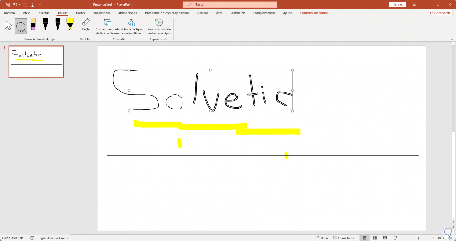This screenshot has height=241, width=456.
Task: Start Slide Show from the status bar
Action: (x=395, y=238)
